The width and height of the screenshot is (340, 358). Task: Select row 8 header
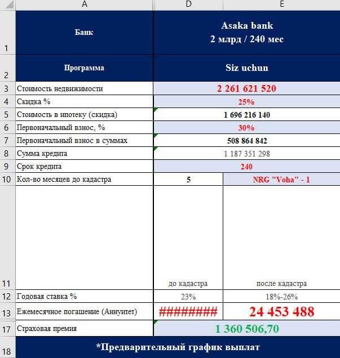pos(7,153)
